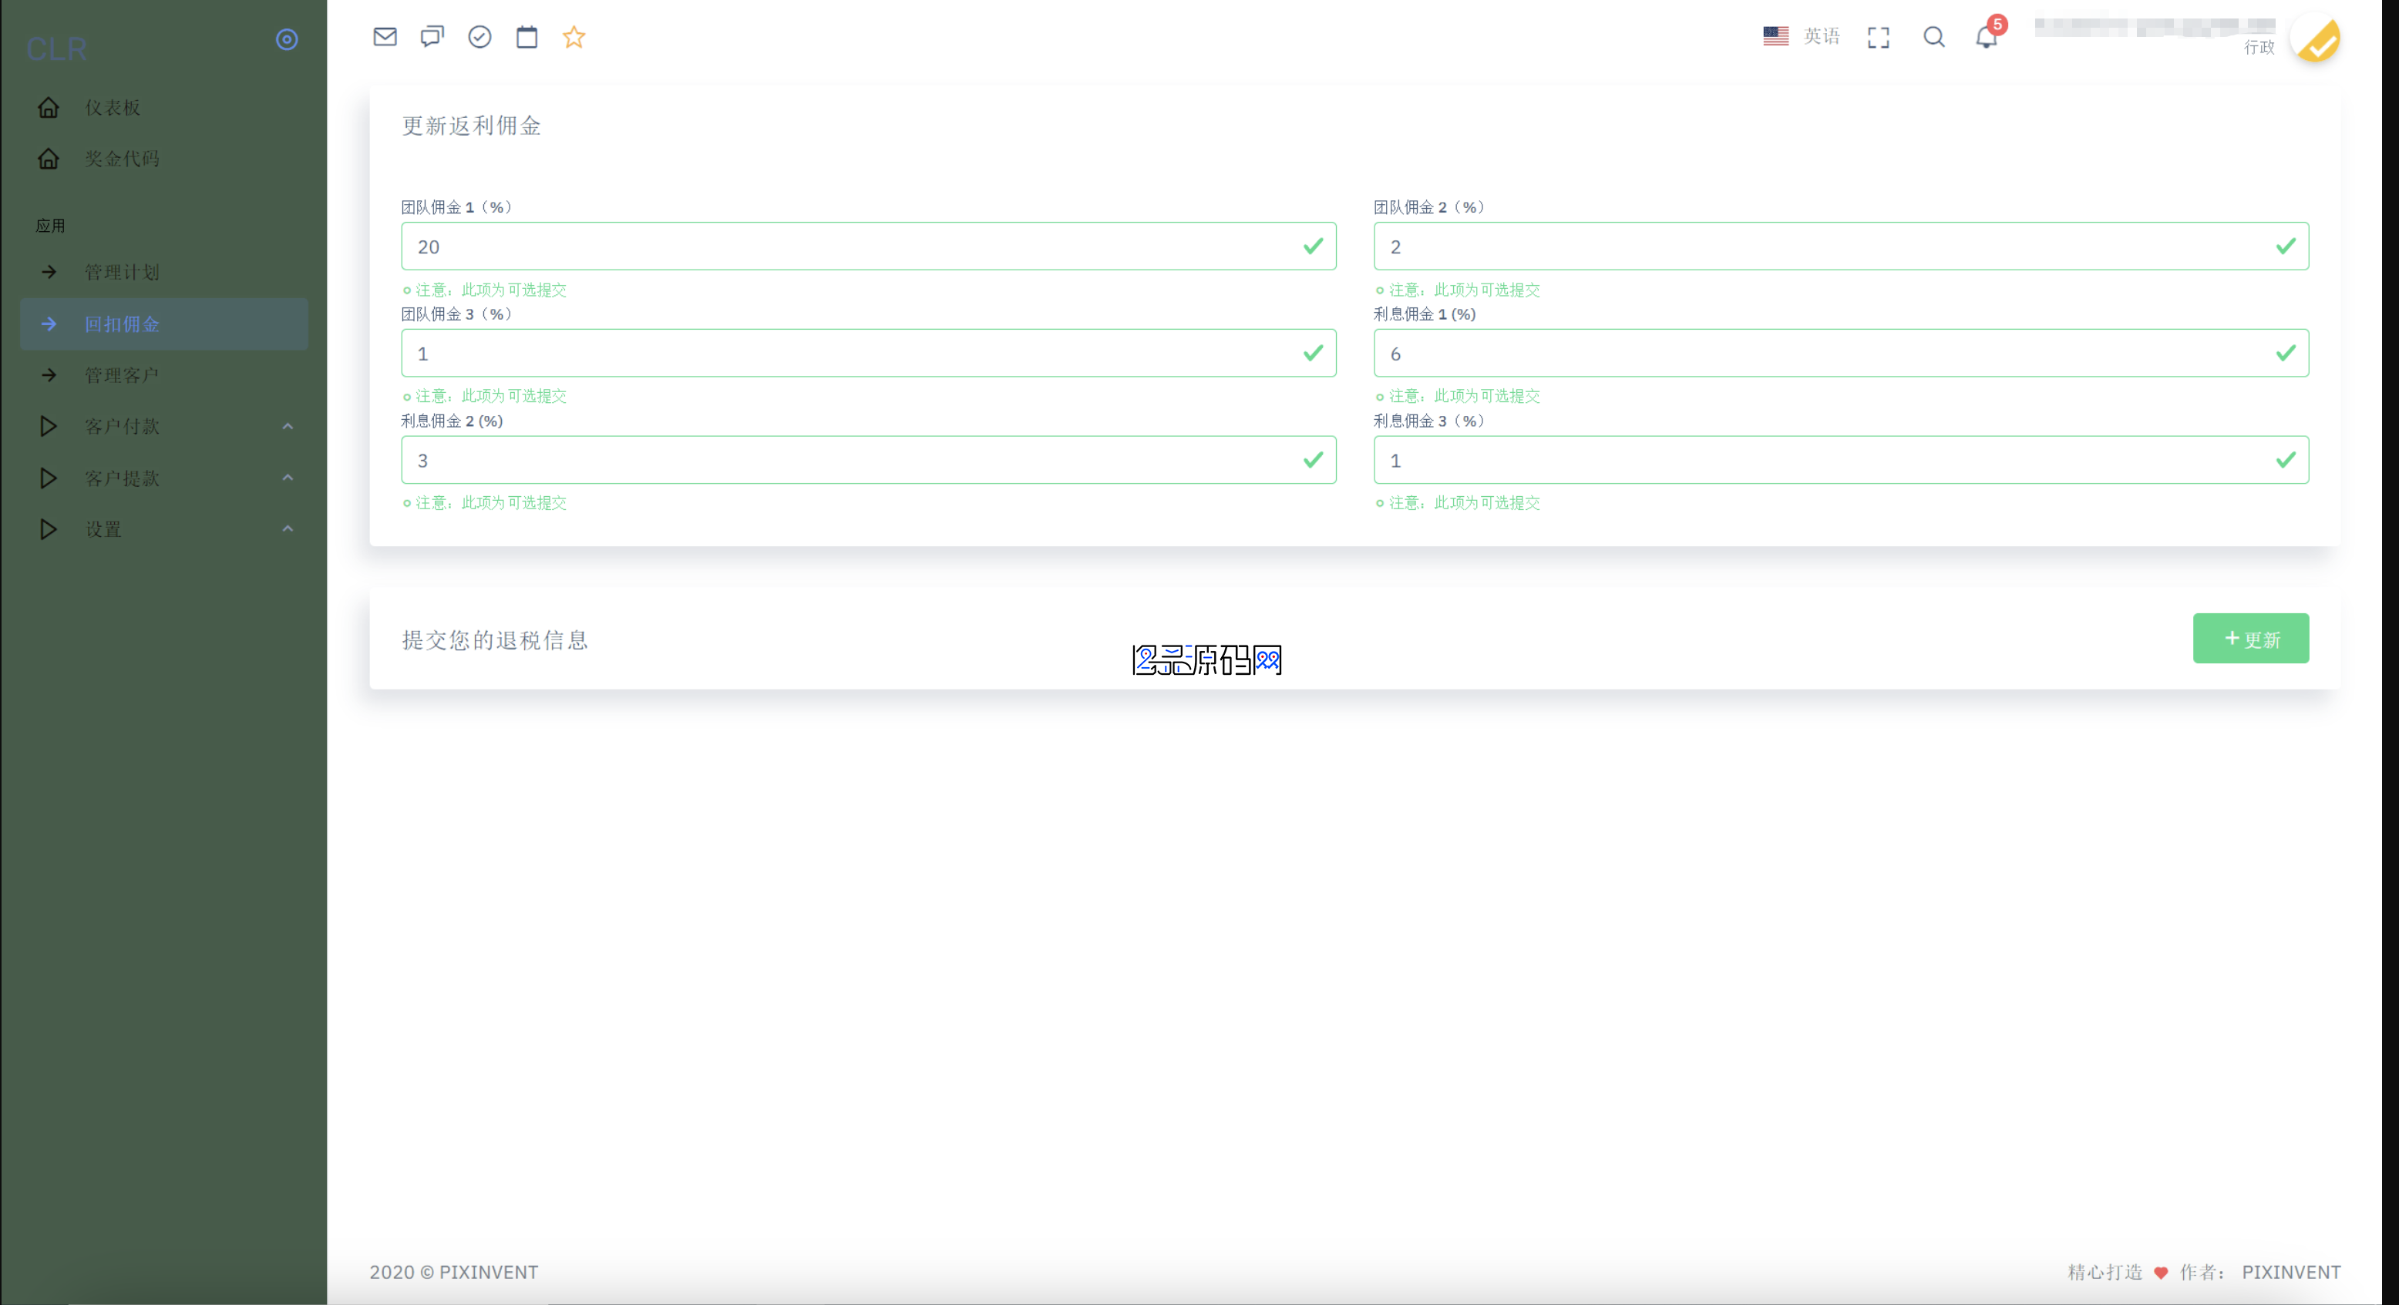Viewport: 2399px width, 1305px height.
Task: Click 客户提款 menu label
Action: 122,478
